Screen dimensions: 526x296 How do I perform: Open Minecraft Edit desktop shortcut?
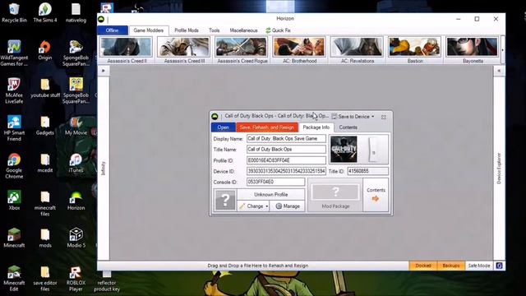14,279
